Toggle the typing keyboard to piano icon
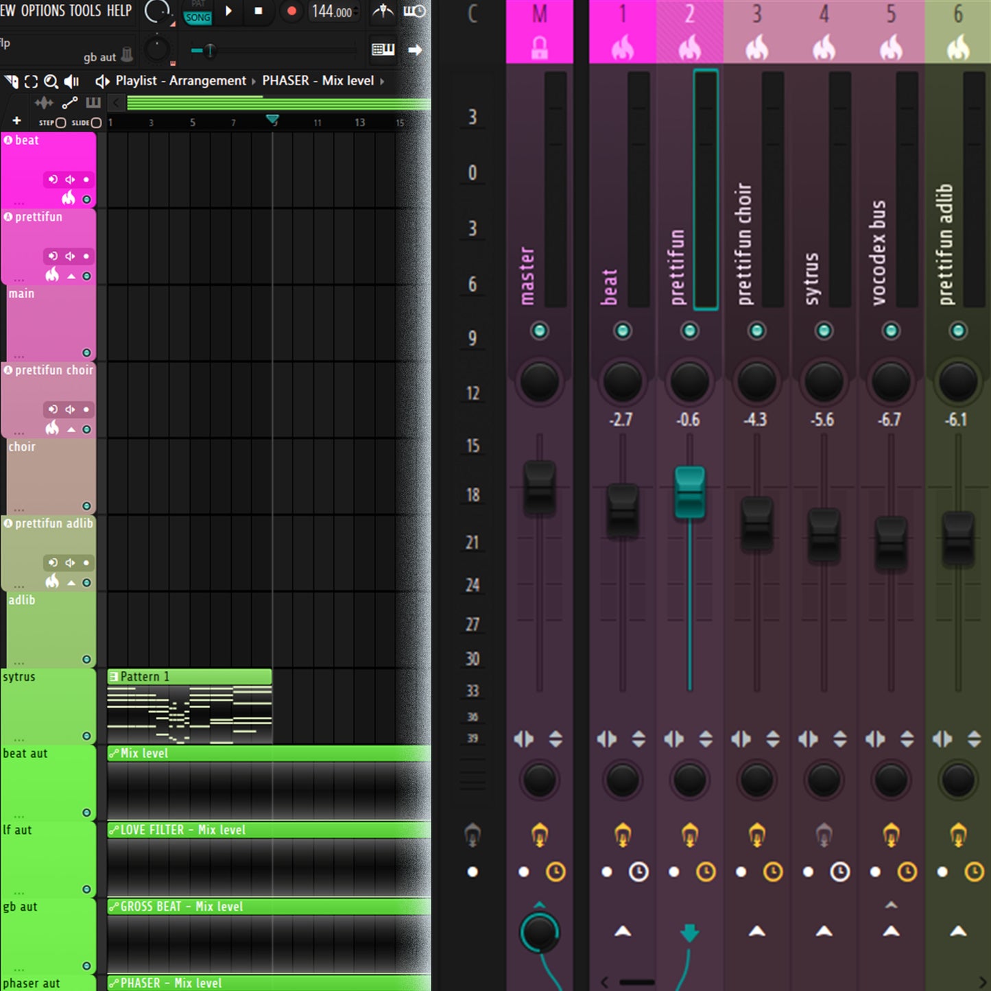 [x=383, y=49]
